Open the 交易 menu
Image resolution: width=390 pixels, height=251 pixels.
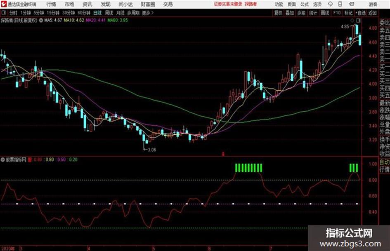click(x=168, y=4)
